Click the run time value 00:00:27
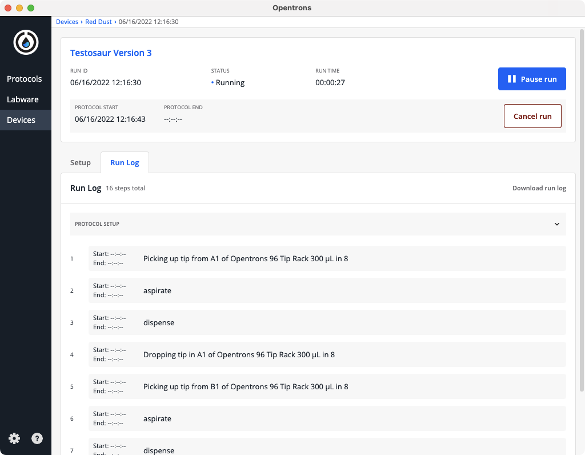585x455 pixels. pyautogui.click(x=330, y=82)
